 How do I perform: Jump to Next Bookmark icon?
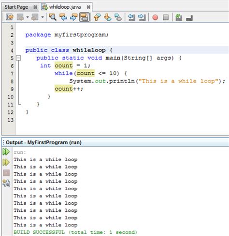pos(108,17)
